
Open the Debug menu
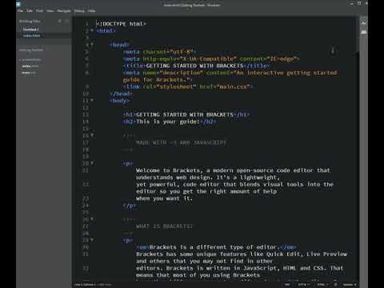(79, 11)
